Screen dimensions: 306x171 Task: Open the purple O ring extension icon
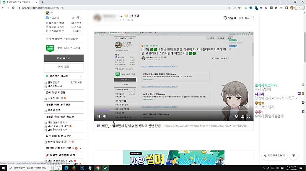[266, 8]
